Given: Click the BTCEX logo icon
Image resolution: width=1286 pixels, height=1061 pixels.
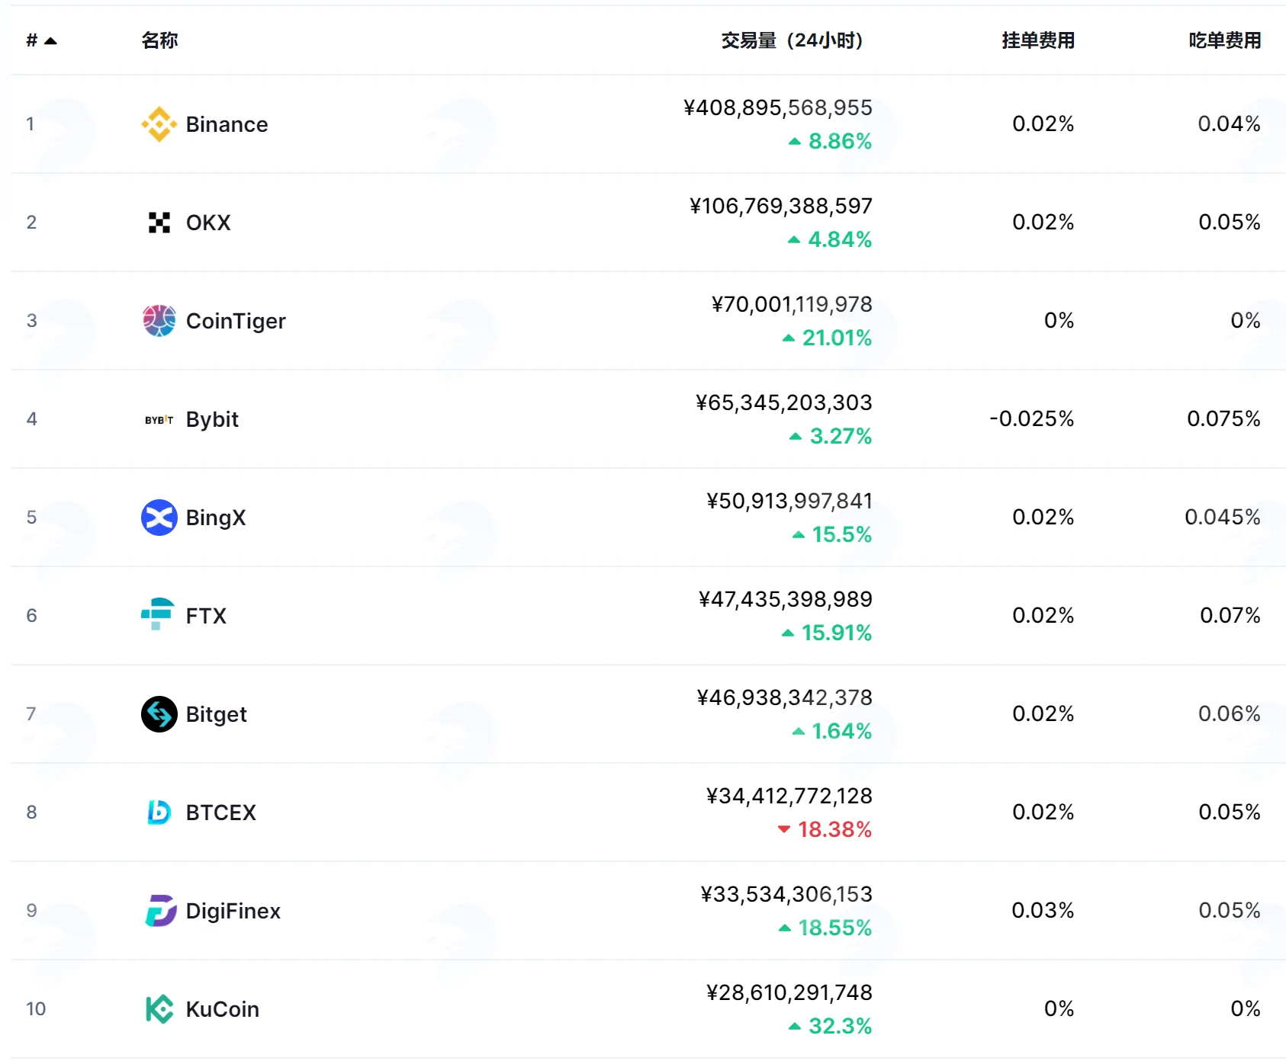Looking at the screenshot, I should [x=159, y=813].
